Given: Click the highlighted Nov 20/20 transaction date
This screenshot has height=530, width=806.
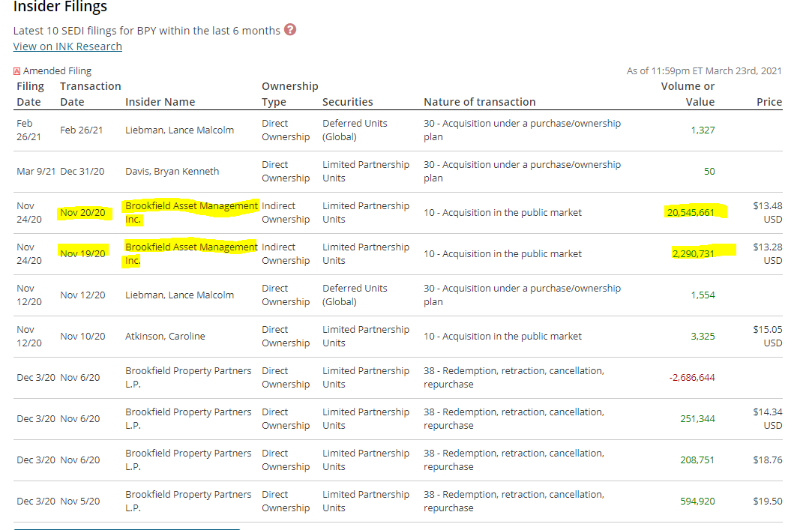Looking at the screenshot, I should point(82,212).
